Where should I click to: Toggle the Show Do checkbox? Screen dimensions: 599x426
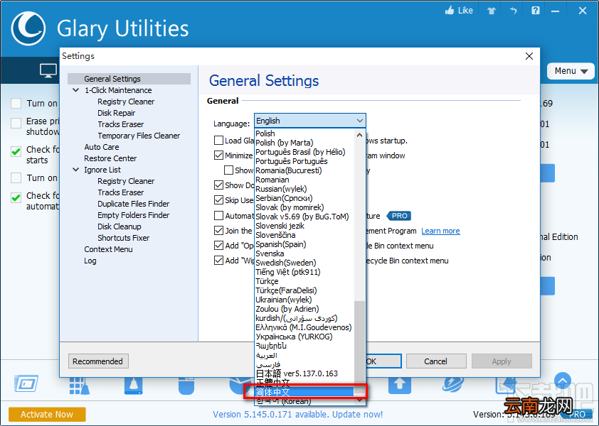tap(218, 185)
